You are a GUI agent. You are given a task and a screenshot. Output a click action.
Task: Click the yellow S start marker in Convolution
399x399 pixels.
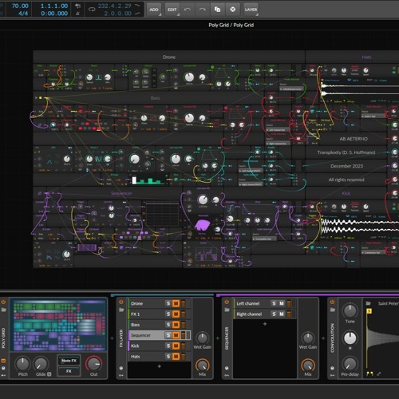[x=369, y=311]
